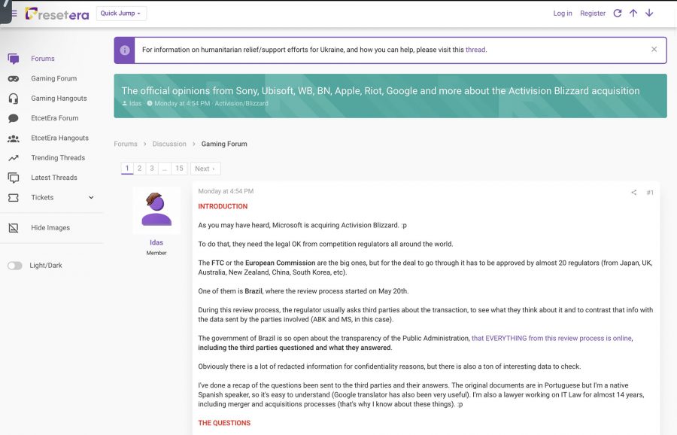
Task: Click the refresh page icon
Action: pyautogui.click(x=618, y=14)
